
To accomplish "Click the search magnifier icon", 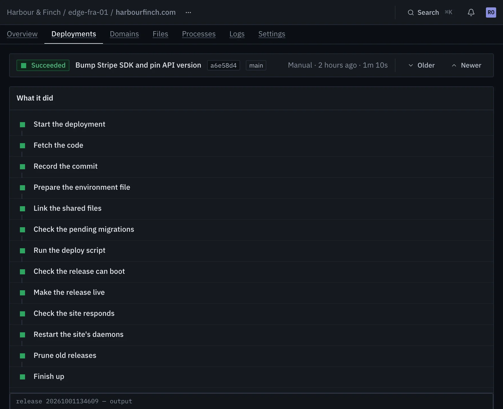I will [x=411, y=12].
